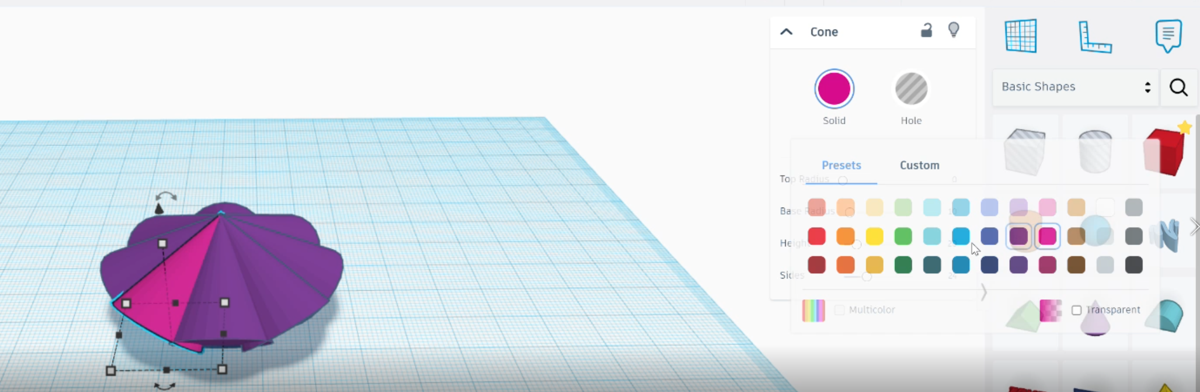Adjust the Sides slider knob
This screenshot has width=1200, height=392.
tap(866, 277)
